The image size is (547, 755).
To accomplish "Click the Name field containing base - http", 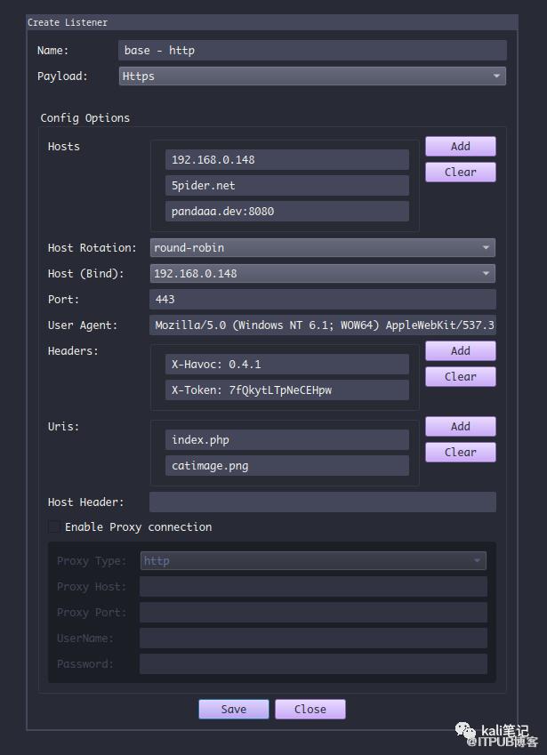I will click(312, 51).
